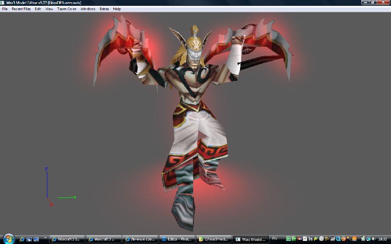Screen dimensions: 391x244
Task: Click the green H tray icon
Action: click(x=289, y=239)
